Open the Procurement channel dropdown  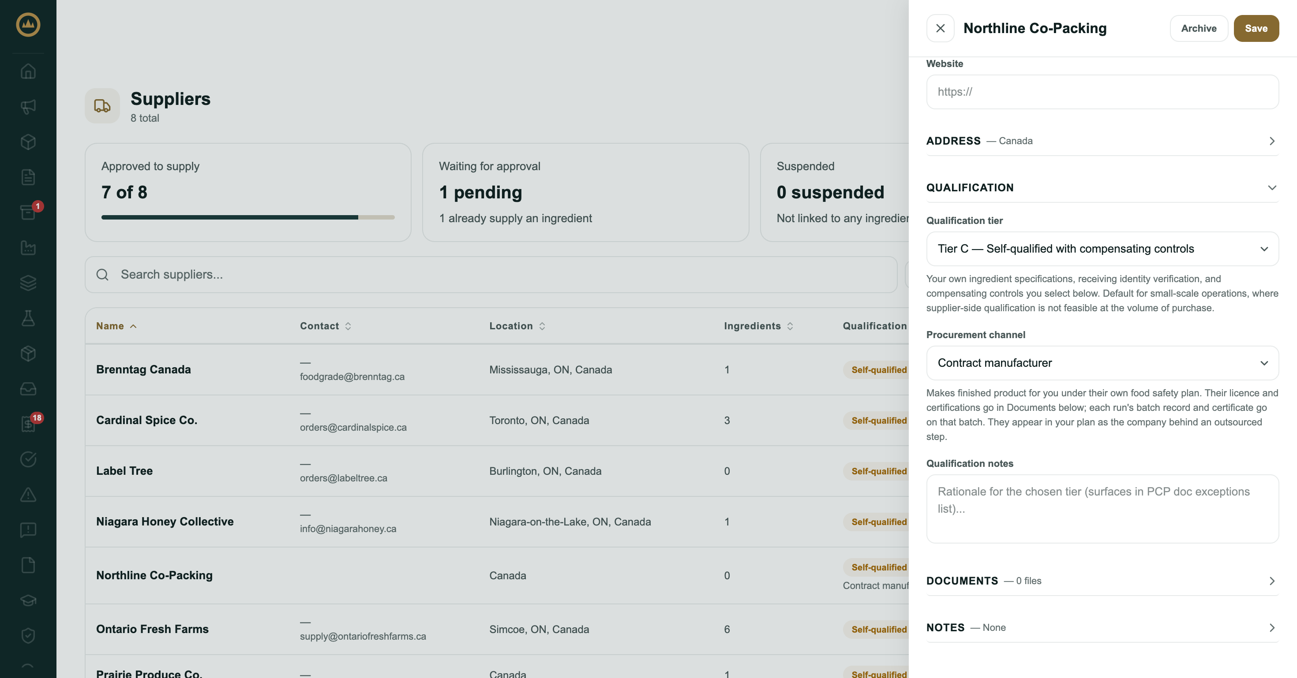pos(1102,363)
